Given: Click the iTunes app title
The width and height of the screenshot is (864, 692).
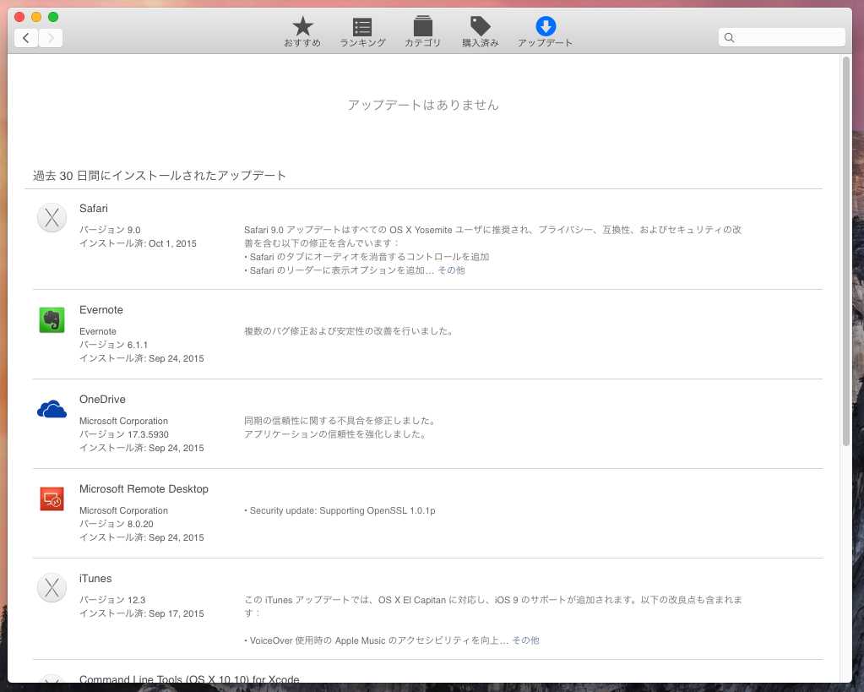Looking at the screenshot, I should [x=95, y=579].
